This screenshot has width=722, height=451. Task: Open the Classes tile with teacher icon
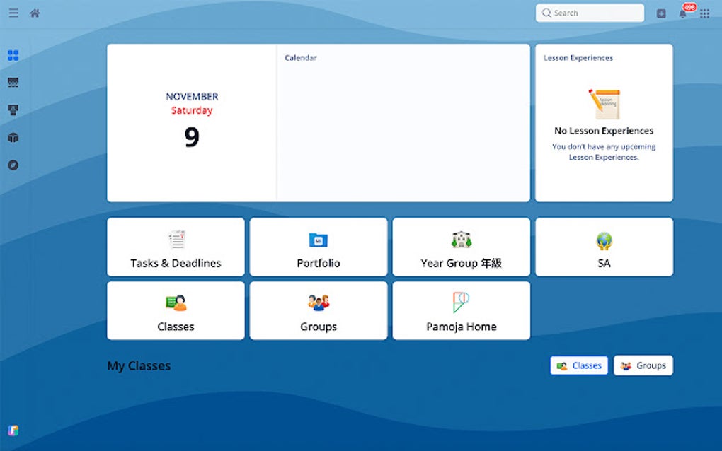tap(175, 311)
